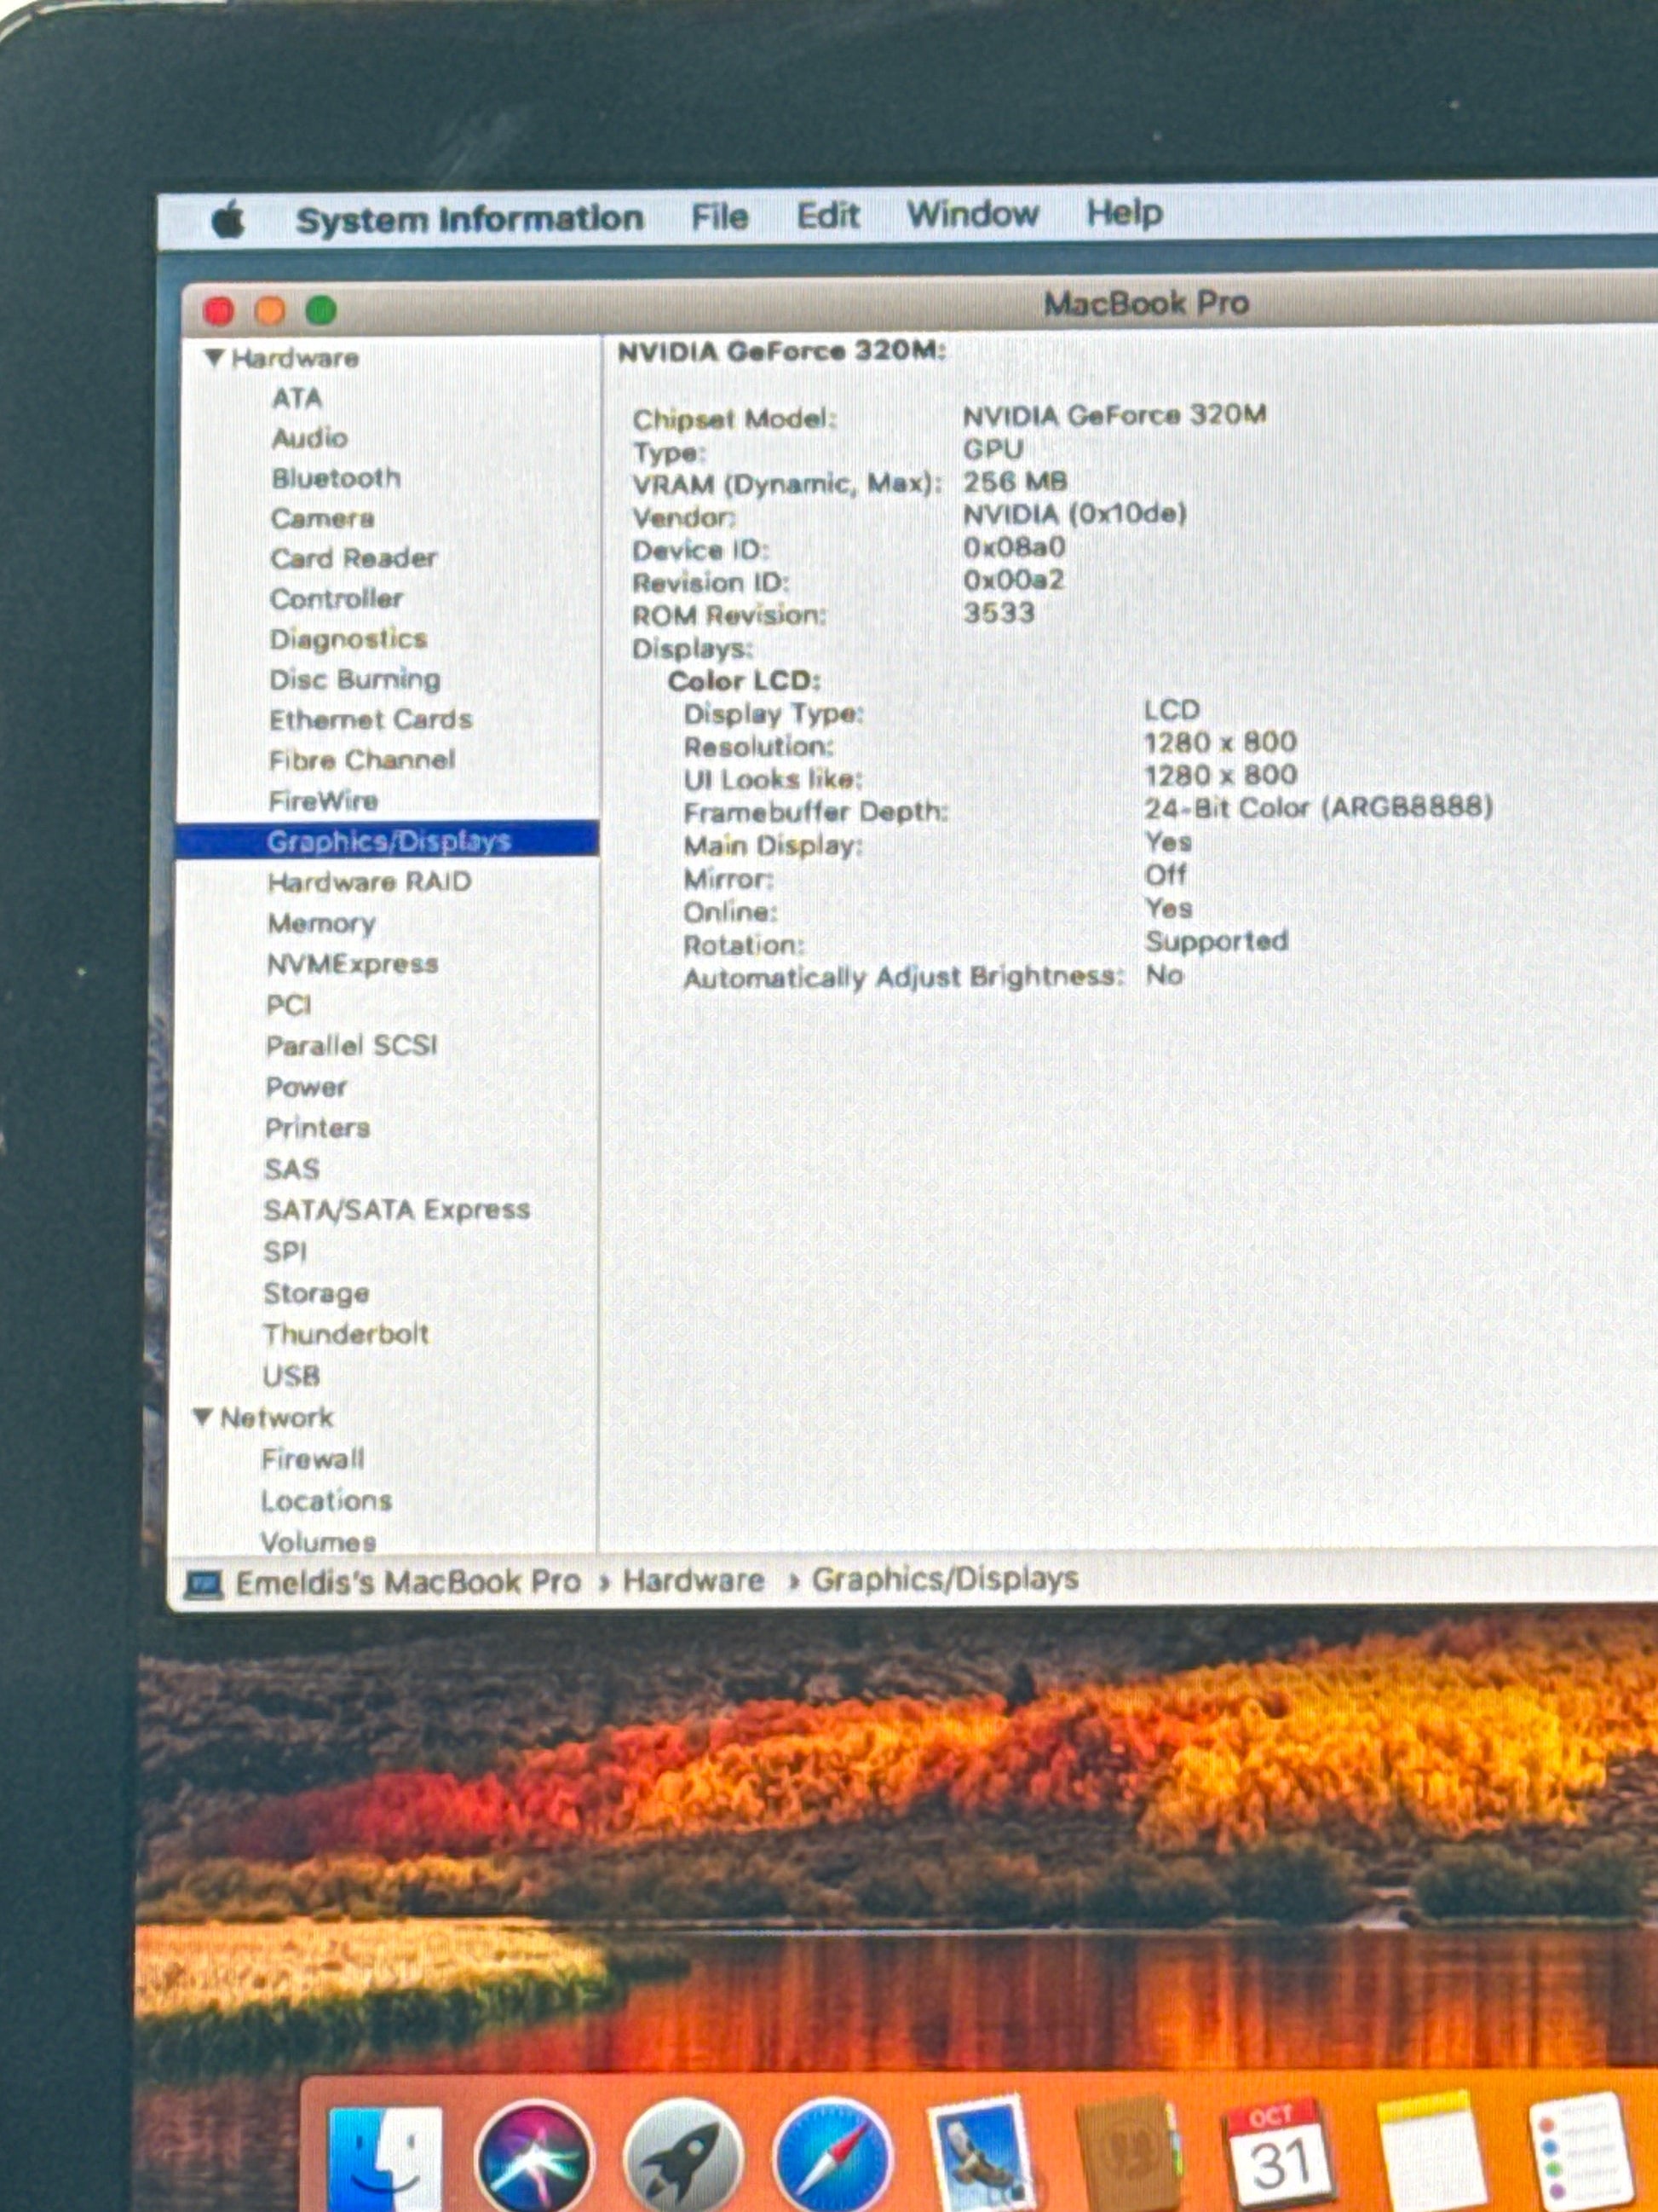Open the Apple menu
Viewport: 1658px width, 2212px height.
click(229, 220)
